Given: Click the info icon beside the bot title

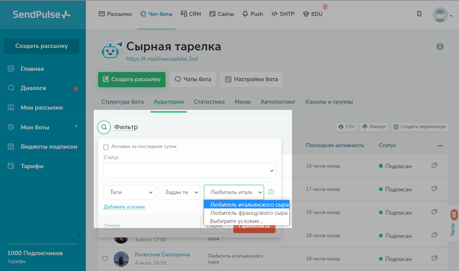Looking at the screenshot, I should (x=440, y=47).
